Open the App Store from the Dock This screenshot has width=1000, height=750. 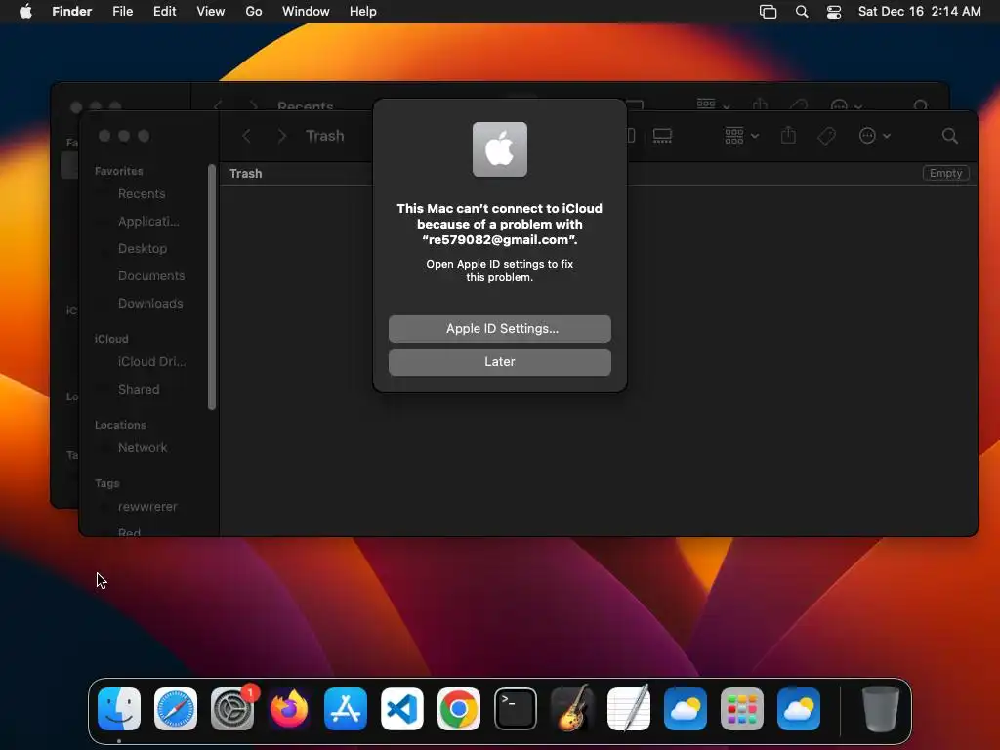tap(346, 709)
